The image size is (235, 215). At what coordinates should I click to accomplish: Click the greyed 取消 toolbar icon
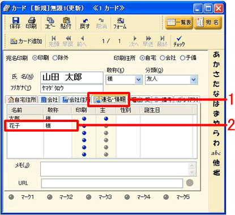pyautogui.click(x=101, y=23)
